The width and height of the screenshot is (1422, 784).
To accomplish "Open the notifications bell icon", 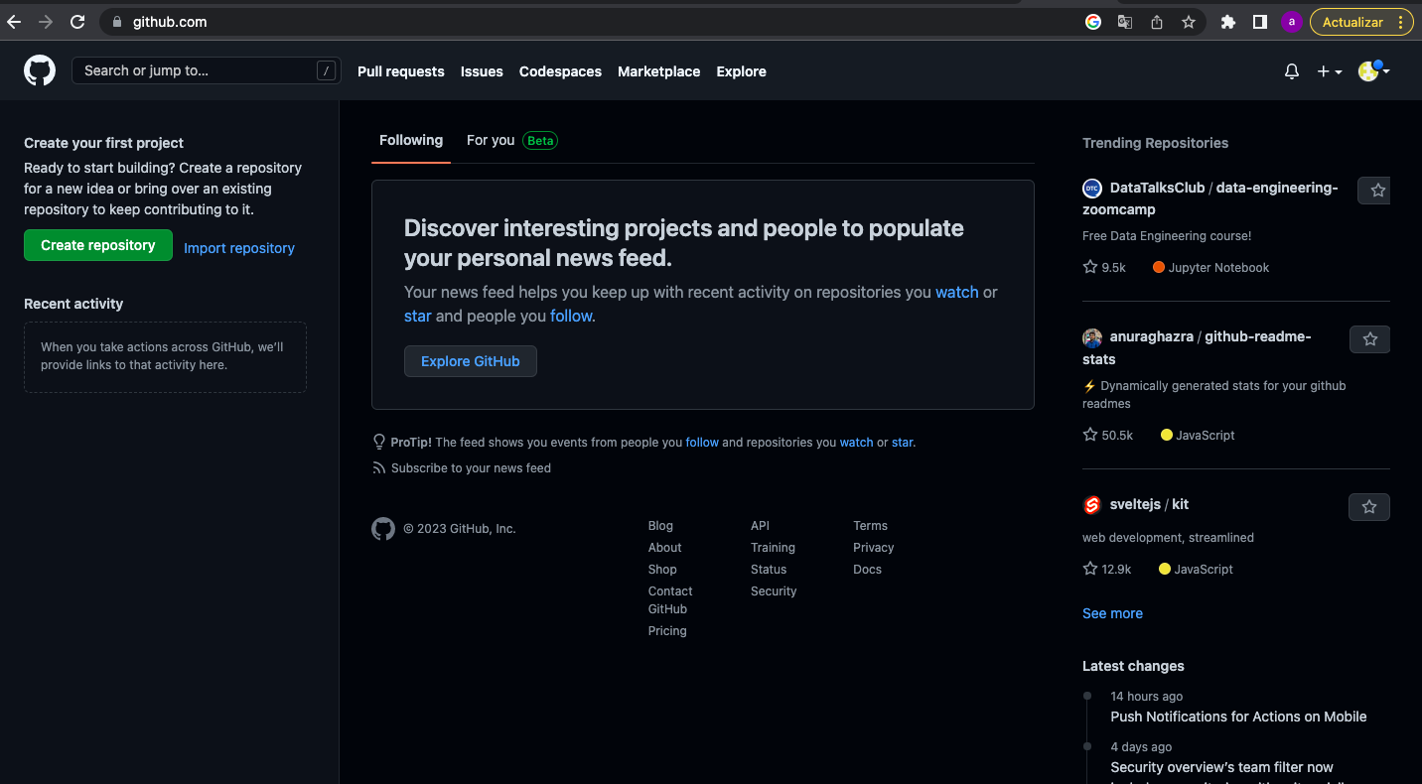I will (x=1291, y=71).
